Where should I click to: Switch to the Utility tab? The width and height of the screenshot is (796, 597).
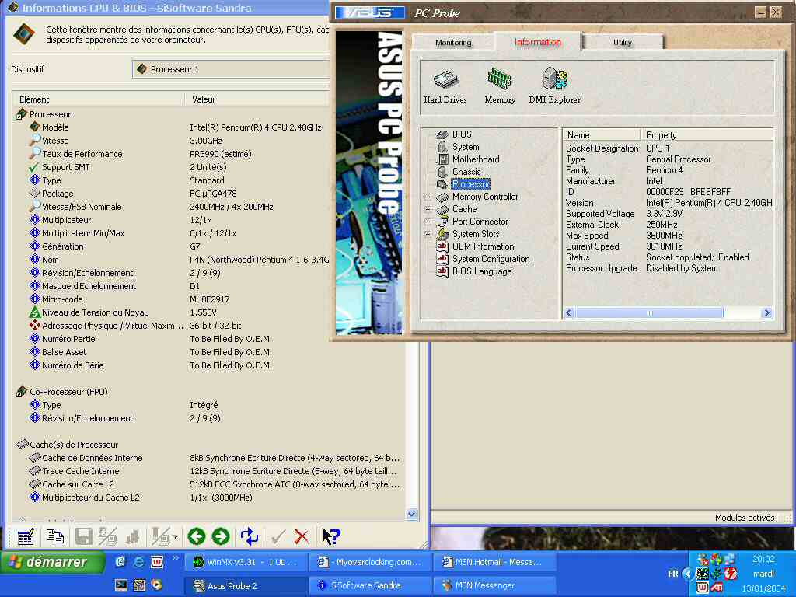[x=622, y=43]
